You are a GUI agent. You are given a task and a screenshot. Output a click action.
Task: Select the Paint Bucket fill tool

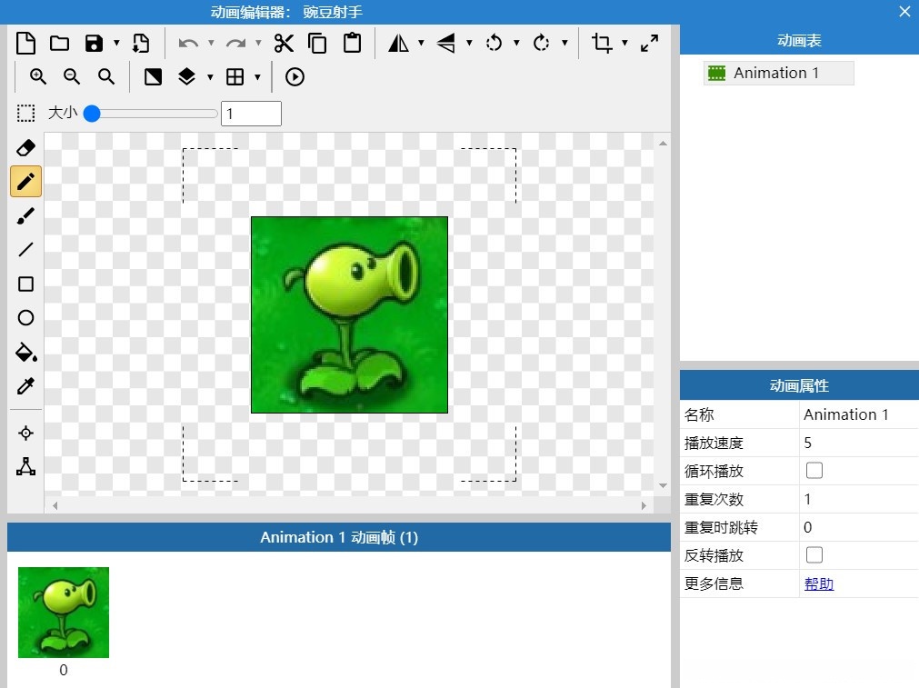(25, 353)
